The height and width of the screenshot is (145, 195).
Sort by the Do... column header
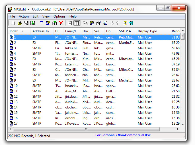111,31
